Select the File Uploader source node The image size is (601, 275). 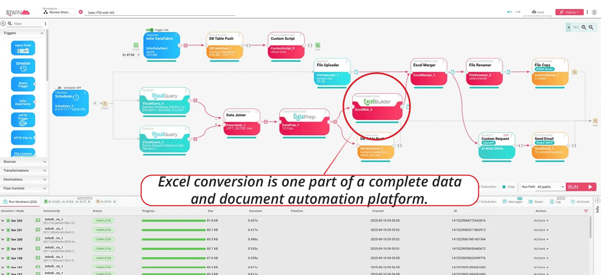[332, 72]
